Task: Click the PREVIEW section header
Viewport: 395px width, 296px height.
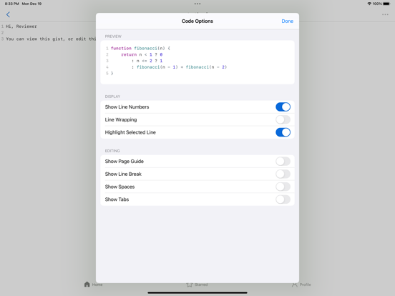Action: (113, 36)
